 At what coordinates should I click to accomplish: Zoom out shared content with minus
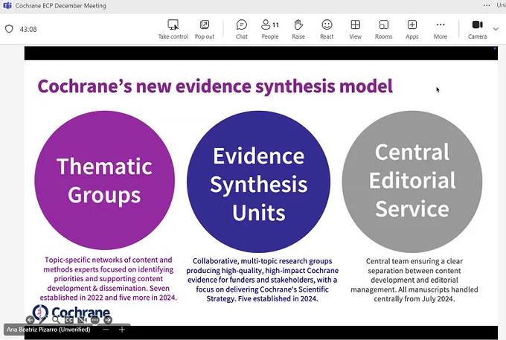click(106, 330)
